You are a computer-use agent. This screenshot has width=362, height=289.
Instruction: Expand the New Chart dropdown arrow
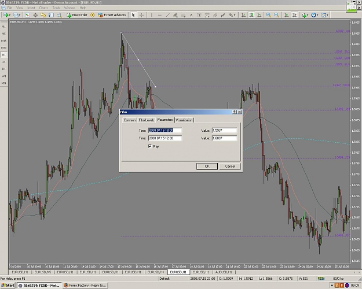pos(10,15)
